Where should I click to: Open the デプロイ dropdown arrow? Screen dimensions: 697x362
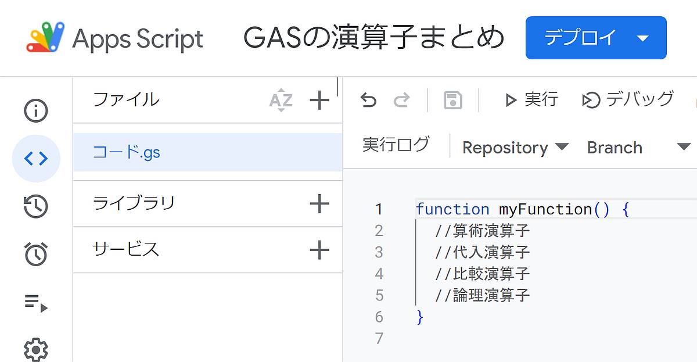point(642,38)
